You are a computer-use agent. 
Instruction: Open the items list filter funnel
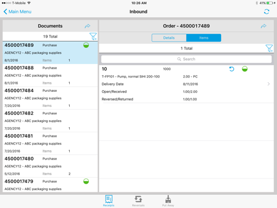click(269, 48)
